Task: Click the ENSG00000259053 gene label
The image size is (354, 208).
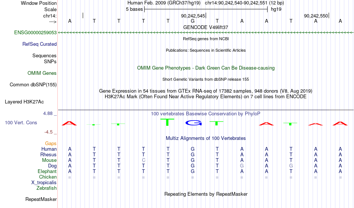Action: pos(35,32)
